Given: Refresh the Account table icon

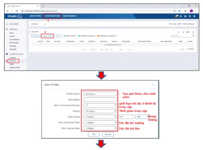Looking at the screenshot, I should click(x=179, y=32).
